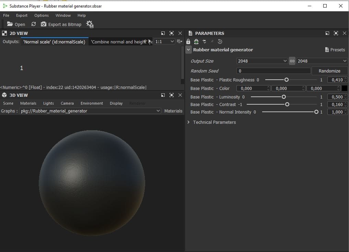Viewport: 349px width, 252px height.
Task: Click the reset parameters to default icon
Action: 220,41
